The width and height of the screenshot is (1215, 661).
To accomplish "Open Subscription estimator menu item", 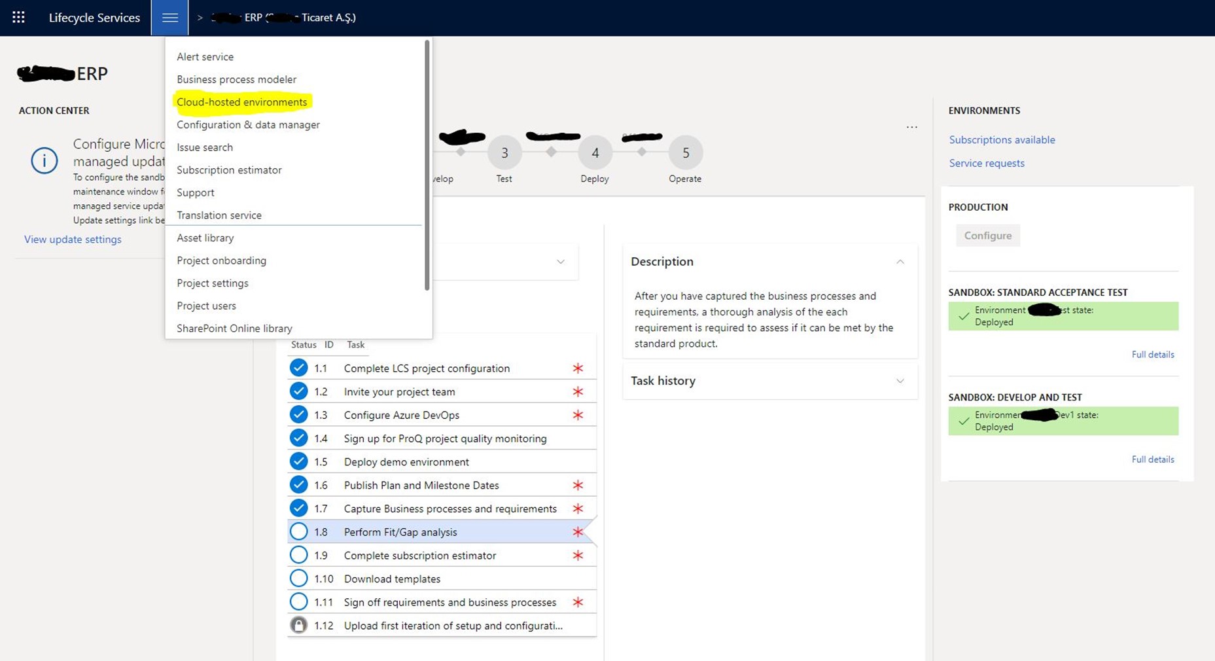I will (229, 170).
